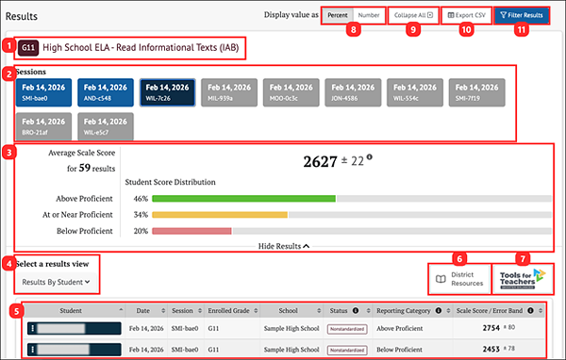Click the Status column sort arrows

click(x=369, y=311)
